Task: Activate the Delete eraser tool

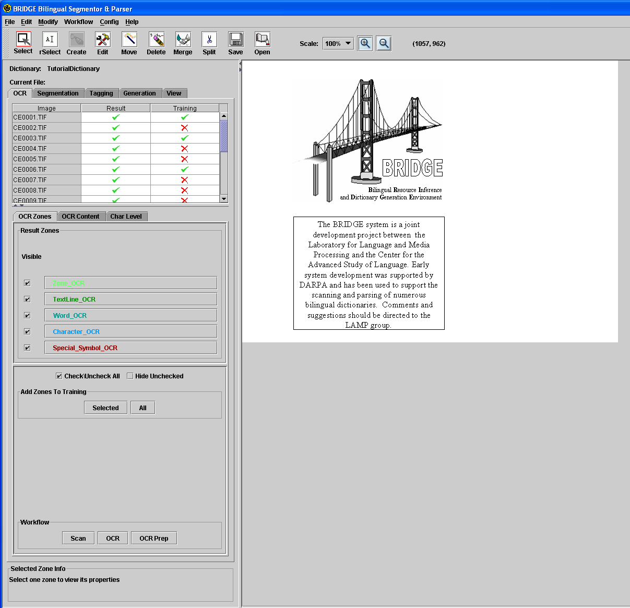Action: pos(156,40)
